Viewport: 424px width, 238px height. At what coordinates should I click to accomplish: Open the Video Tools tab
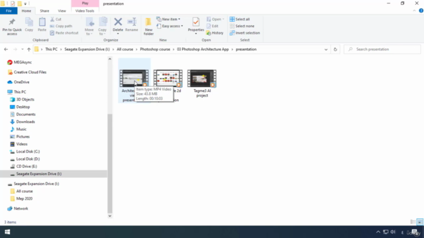pyautogui.click(x=85, y=11)
